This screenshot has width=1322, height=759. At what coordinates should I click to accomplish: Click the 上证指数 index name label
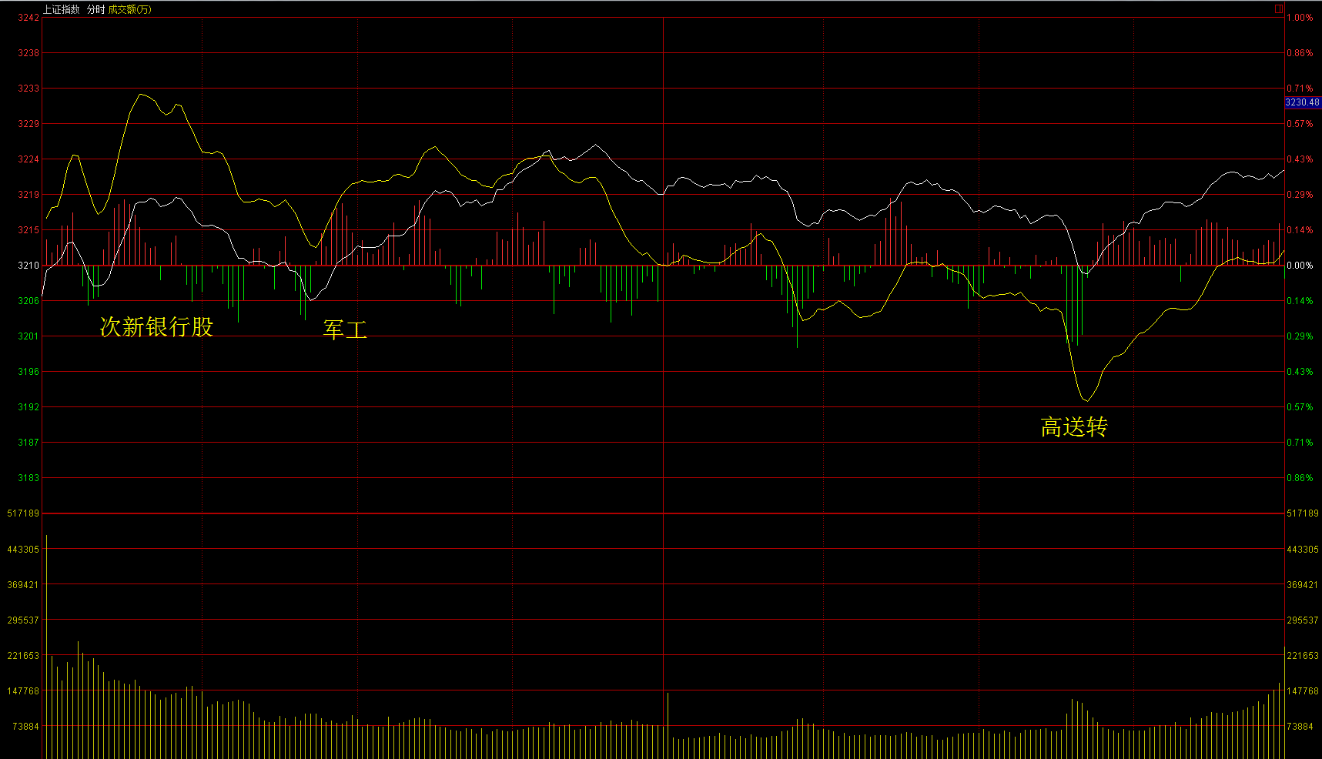point(61,9)
